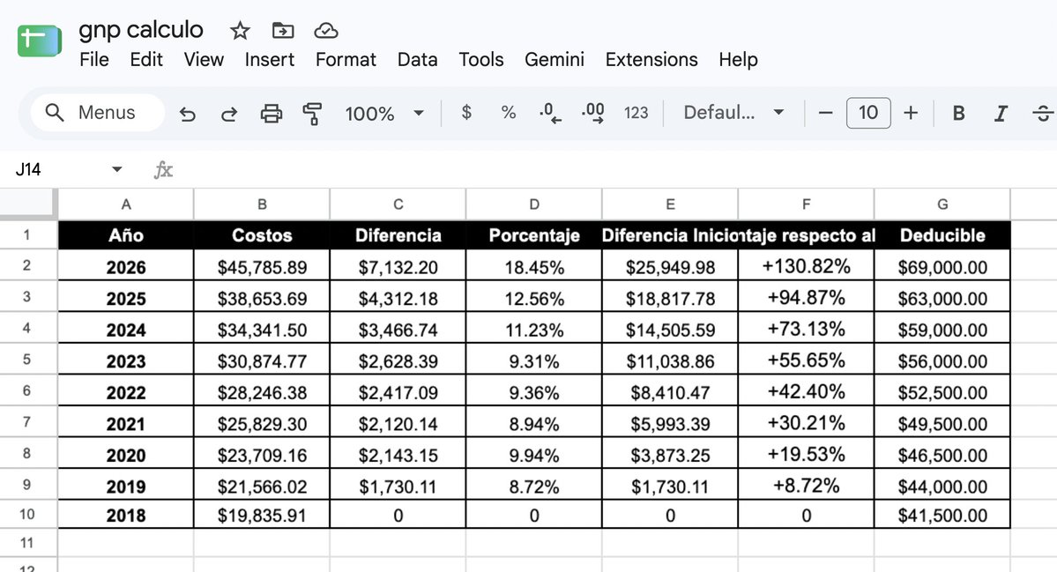This screenshot has height=572, width=1057.
Task: Click Increase decimal places icon
Action: tap(592, 113)
